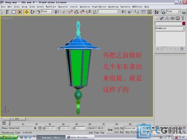187x140 pixels.
Task: Click the Pin Stack icon
Action: coord(158,49)
